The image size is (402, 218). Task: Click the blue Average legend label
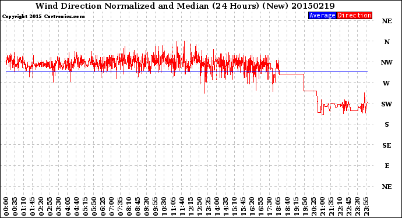[322, 15]
